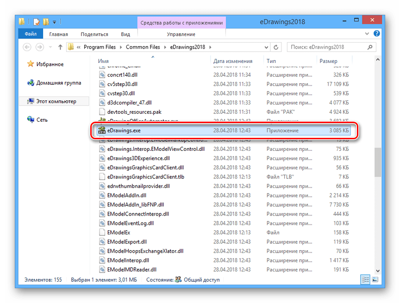Click the up-one-level arrow in navigation bar
This screenshot has width=400, height=303.
60,47
